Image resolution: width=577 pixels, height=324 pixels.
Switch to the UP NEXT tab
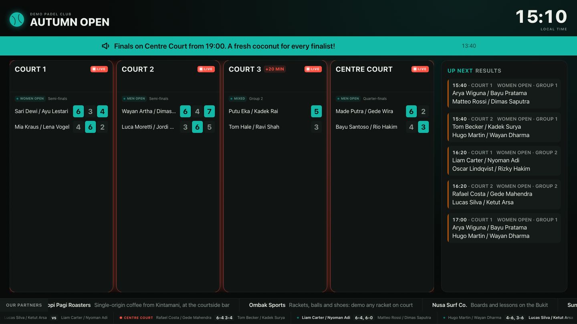coord(460,71)
